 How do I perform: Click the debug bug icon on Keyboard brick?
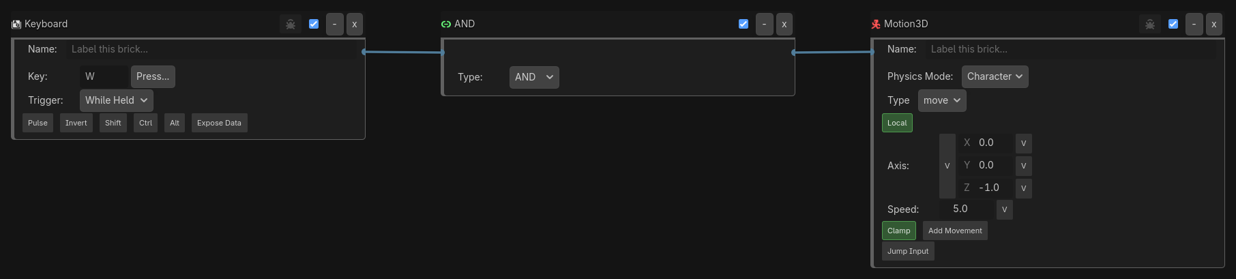click(291, 24)
